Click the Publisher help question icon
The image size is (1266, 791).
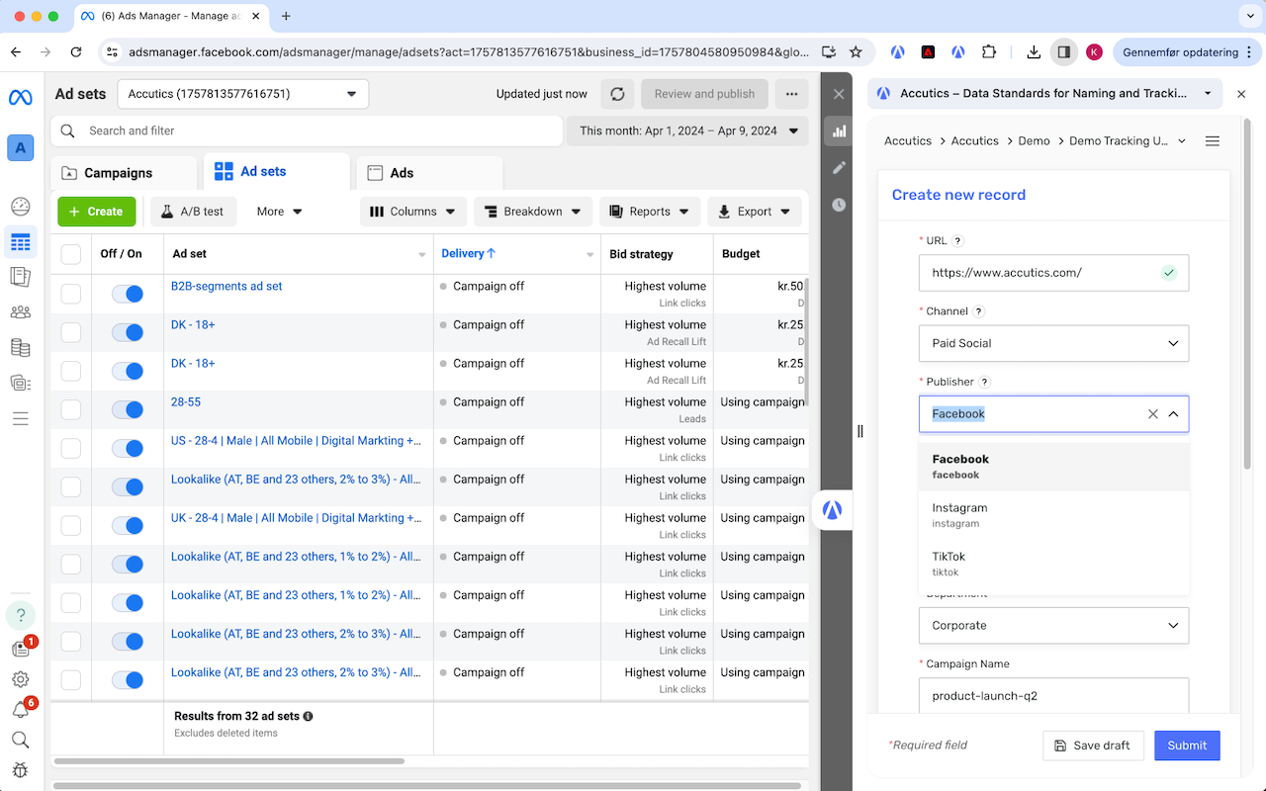tap(985, 382)
